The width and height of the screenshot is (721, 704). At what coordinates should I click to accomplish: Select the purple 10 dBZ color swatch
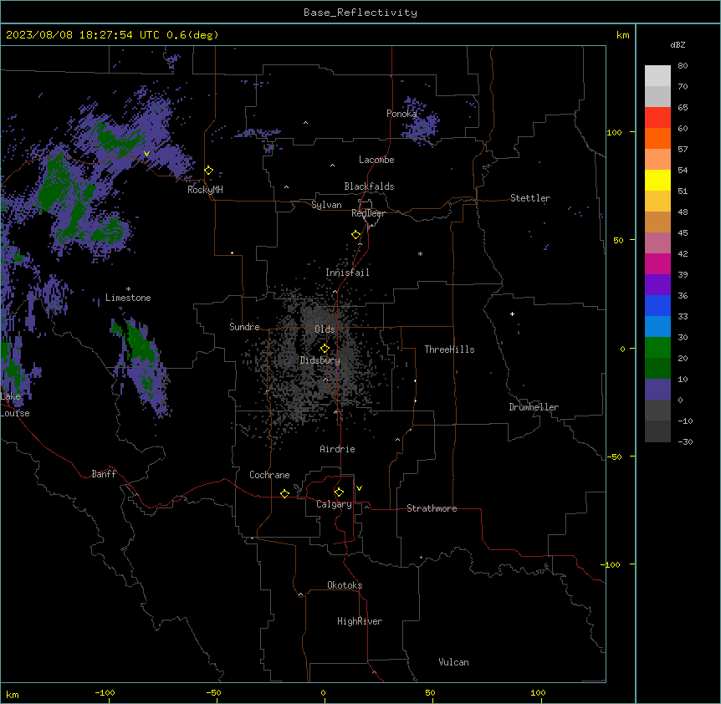[x=657, y=390]
